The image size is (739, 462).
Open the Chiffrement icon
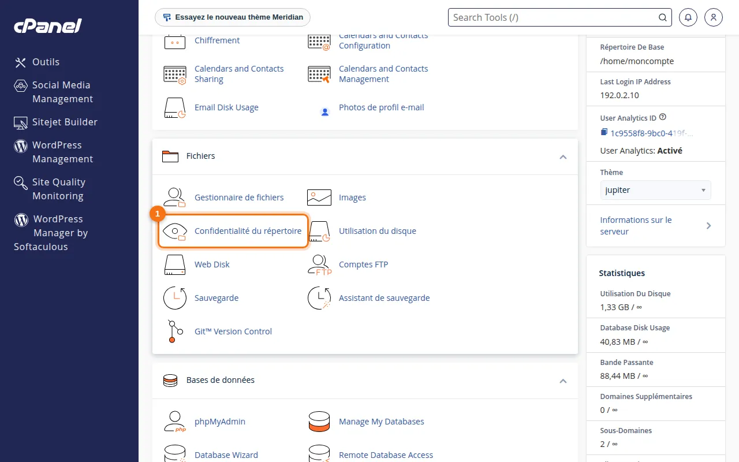[x=175, y=42]
